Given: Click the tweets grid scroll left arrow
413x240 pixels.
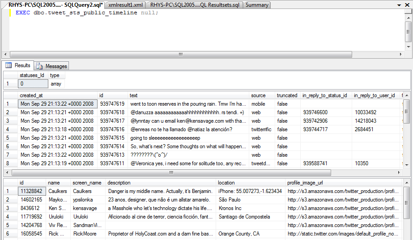Looking at the screenshot, I should [x=7, y=172].
